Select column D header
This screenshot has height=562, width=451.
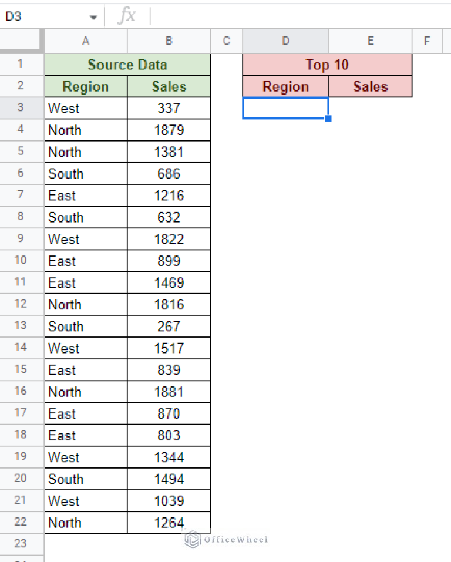[x=285, y=41]
